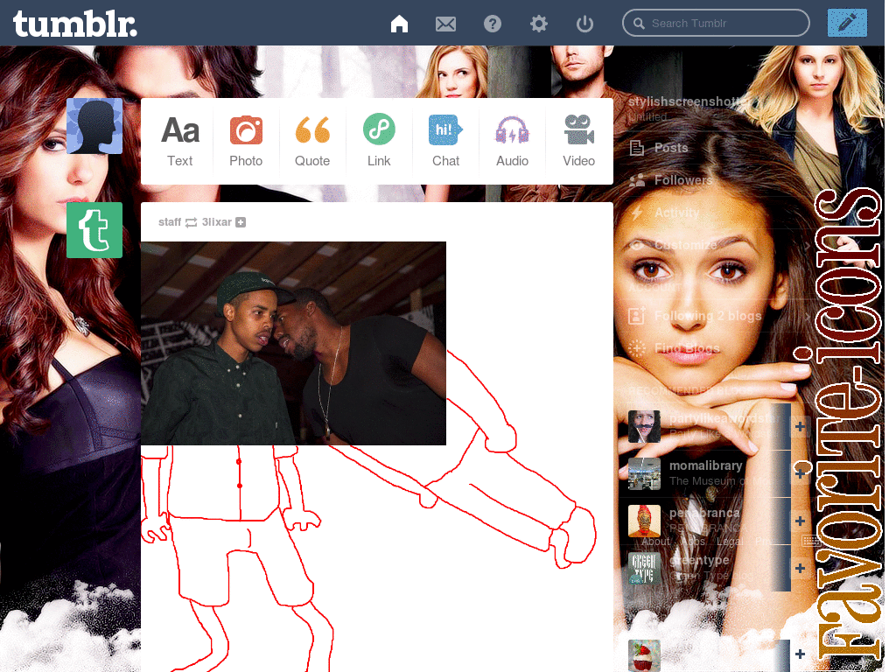896x672 pixels.
Task: Click the power log out icon
Action: pos(584,24)
